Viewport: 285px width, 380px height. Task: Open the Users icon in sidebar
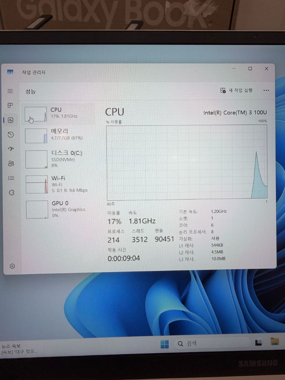pos(11,164)
